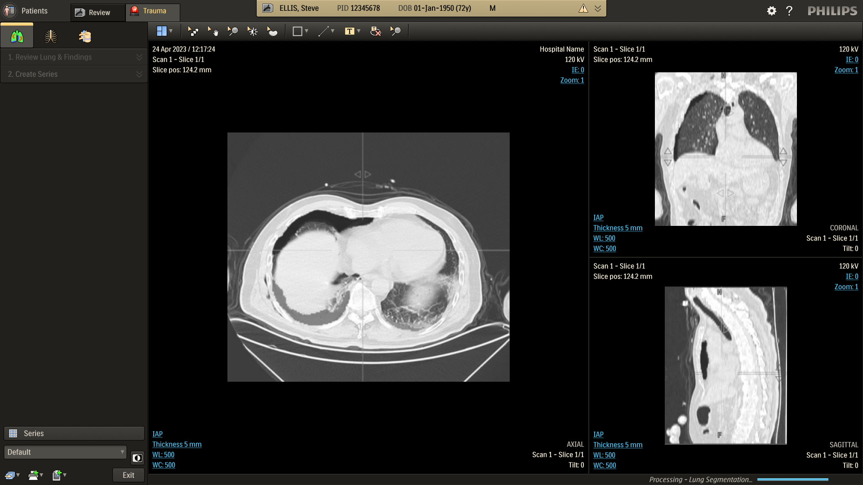Expand the Create Series section
863x485 pixels.
tap(74, 74)
